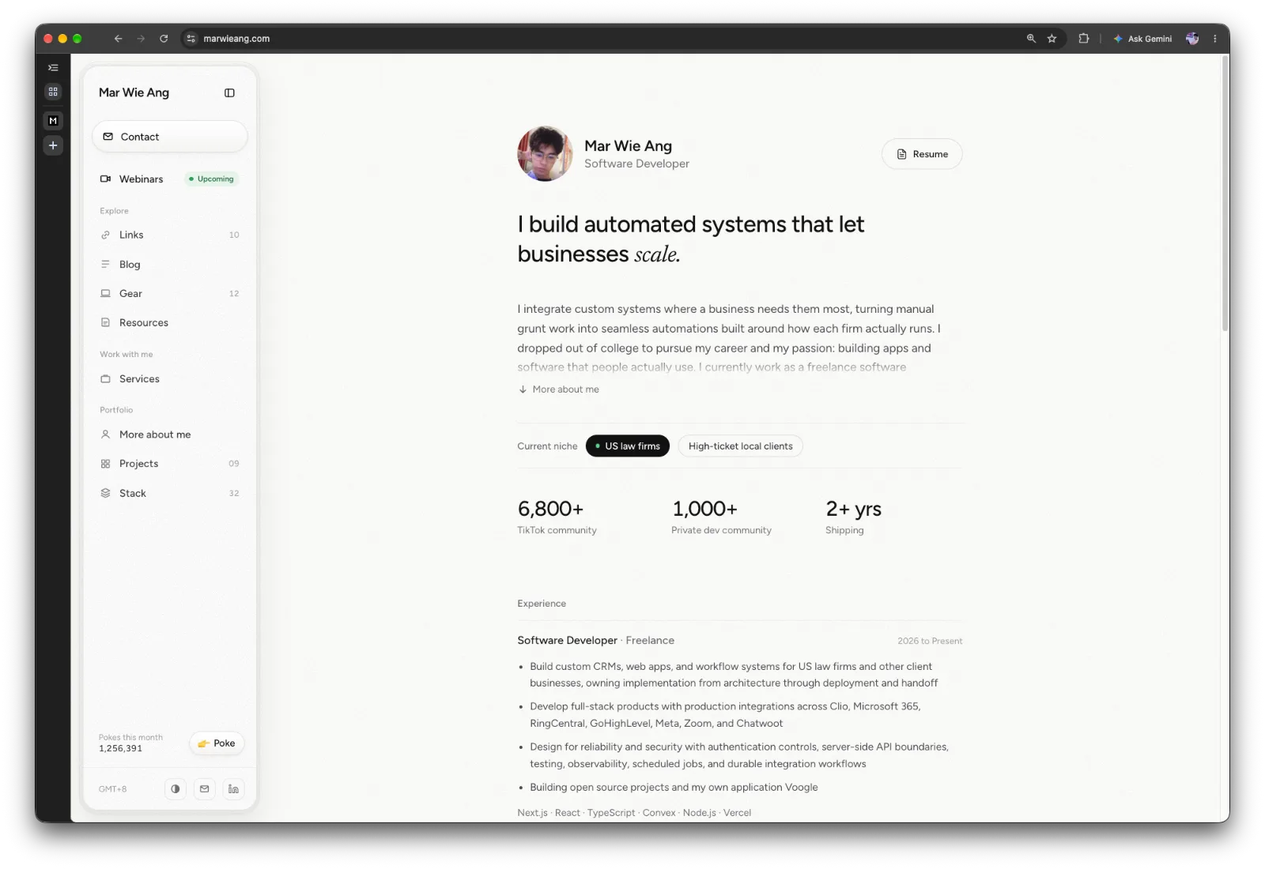Screen dimensions: 1265x869
Task: Expand More about me under the intro
Action: pyautogui.click(x=559, y=389)
